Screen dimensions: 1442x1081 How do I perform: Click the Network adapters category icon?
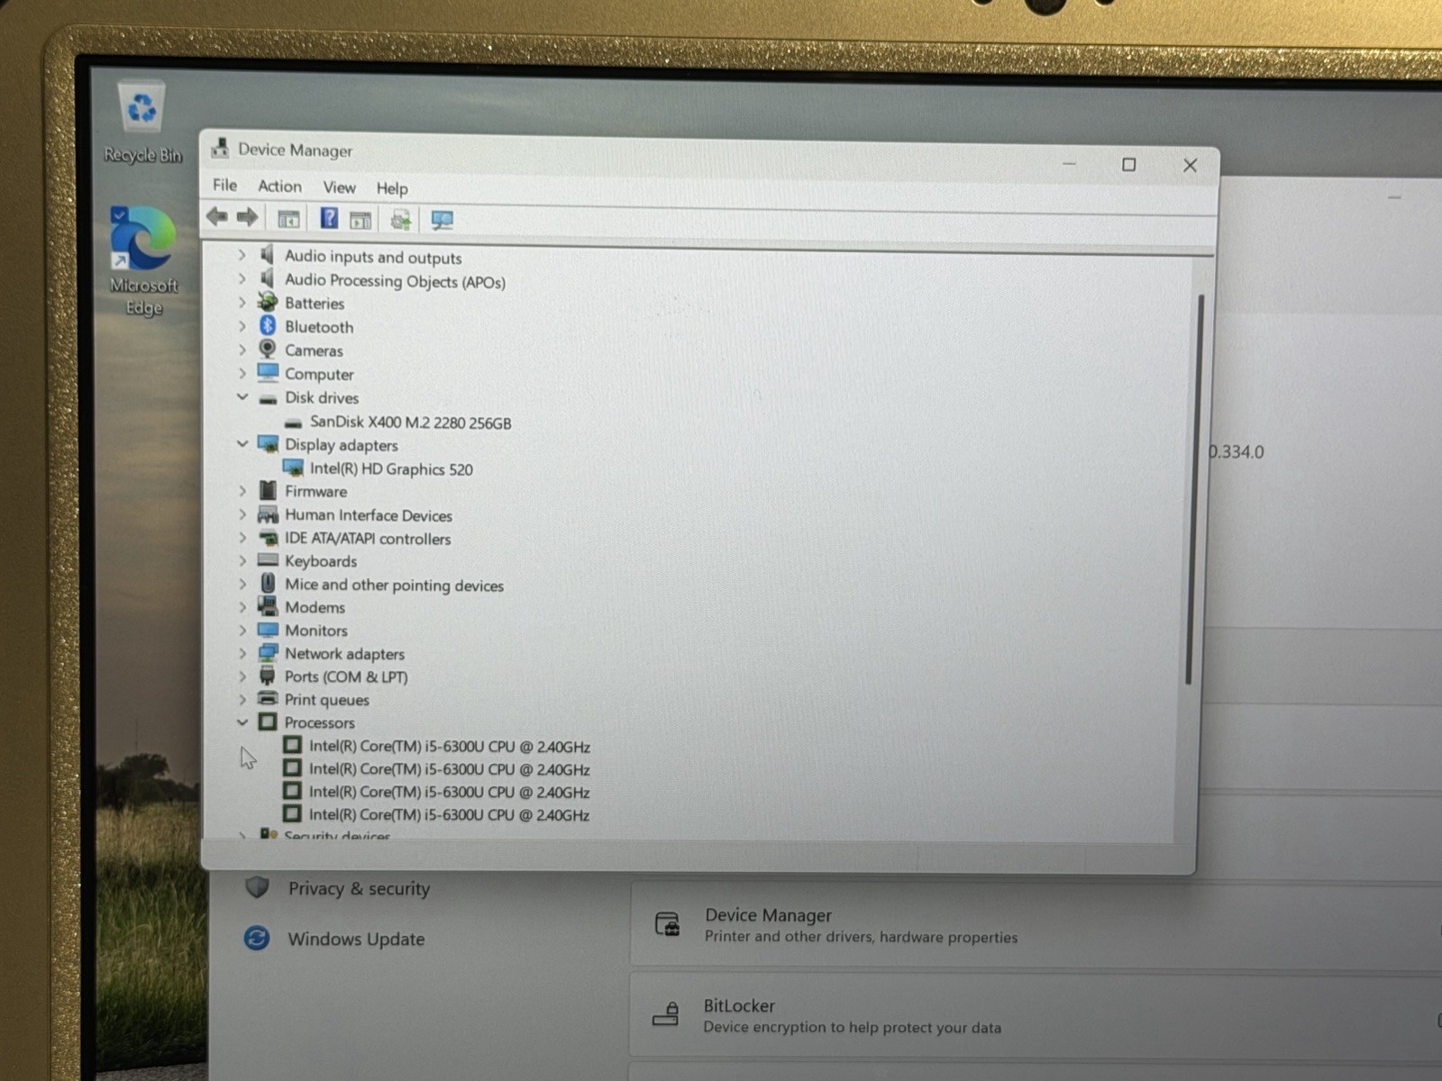point(268,652)
